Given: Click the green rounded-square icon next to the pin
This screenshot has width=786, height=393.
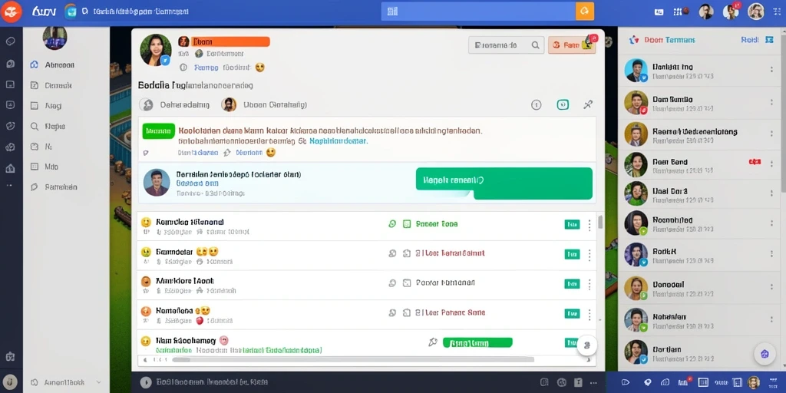Looking at the screenshot, I should (x=563, y=104).
